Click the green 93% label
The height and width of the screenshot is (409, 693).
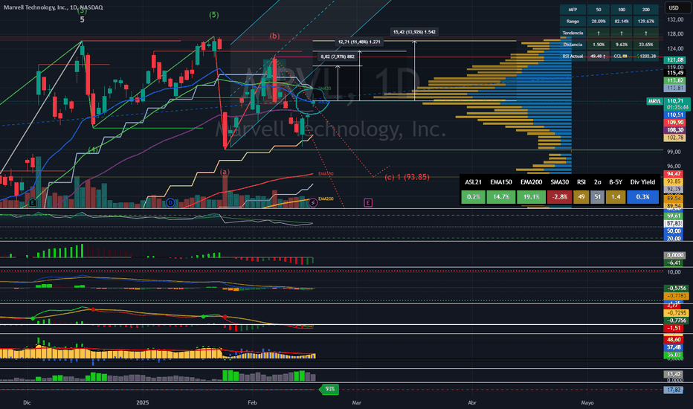[x=329, y=389]
